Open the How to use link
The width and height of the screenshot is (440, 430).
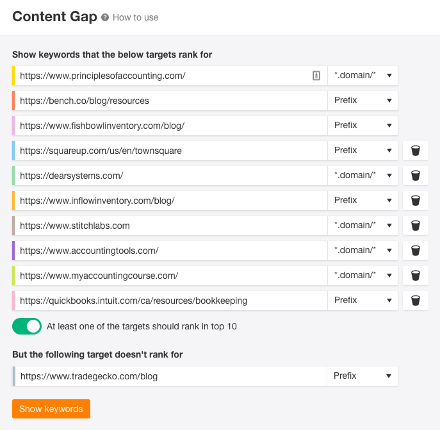[135, 17]
